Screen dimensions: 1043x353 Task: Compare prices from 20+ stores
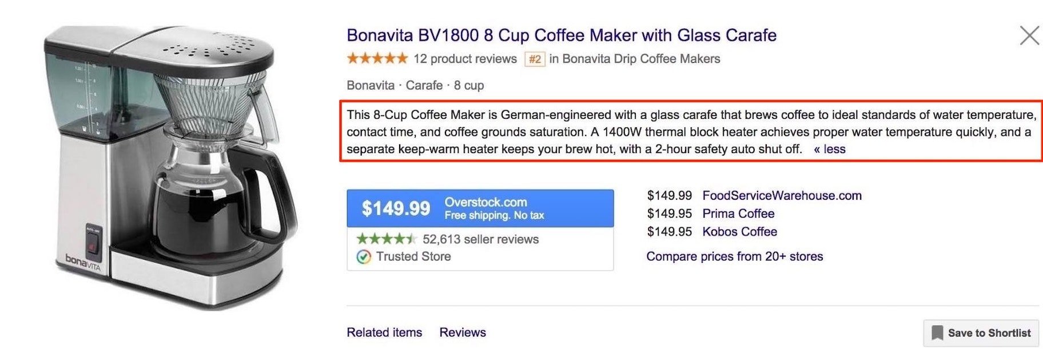click(734, 256)
